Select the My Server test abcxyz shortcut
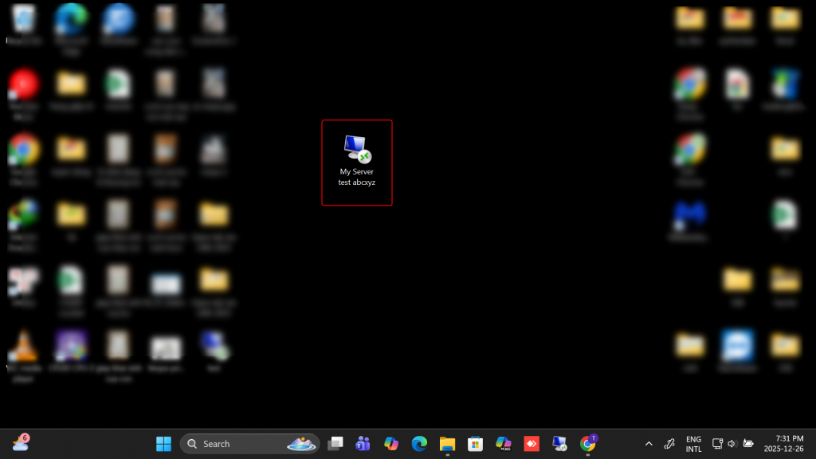Screen dimensions: 816x459 pos(356,160)
